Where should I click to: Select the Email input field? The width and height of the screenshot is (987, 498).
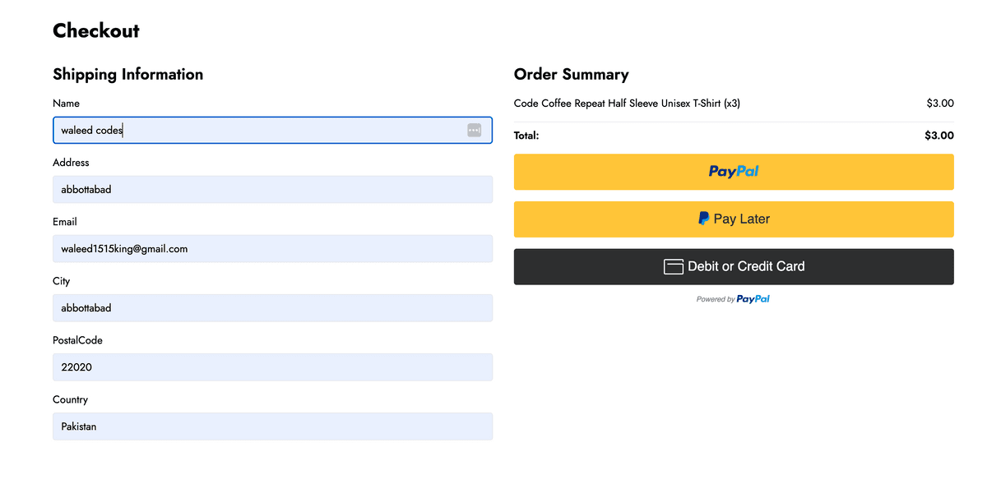coord(272,249)
